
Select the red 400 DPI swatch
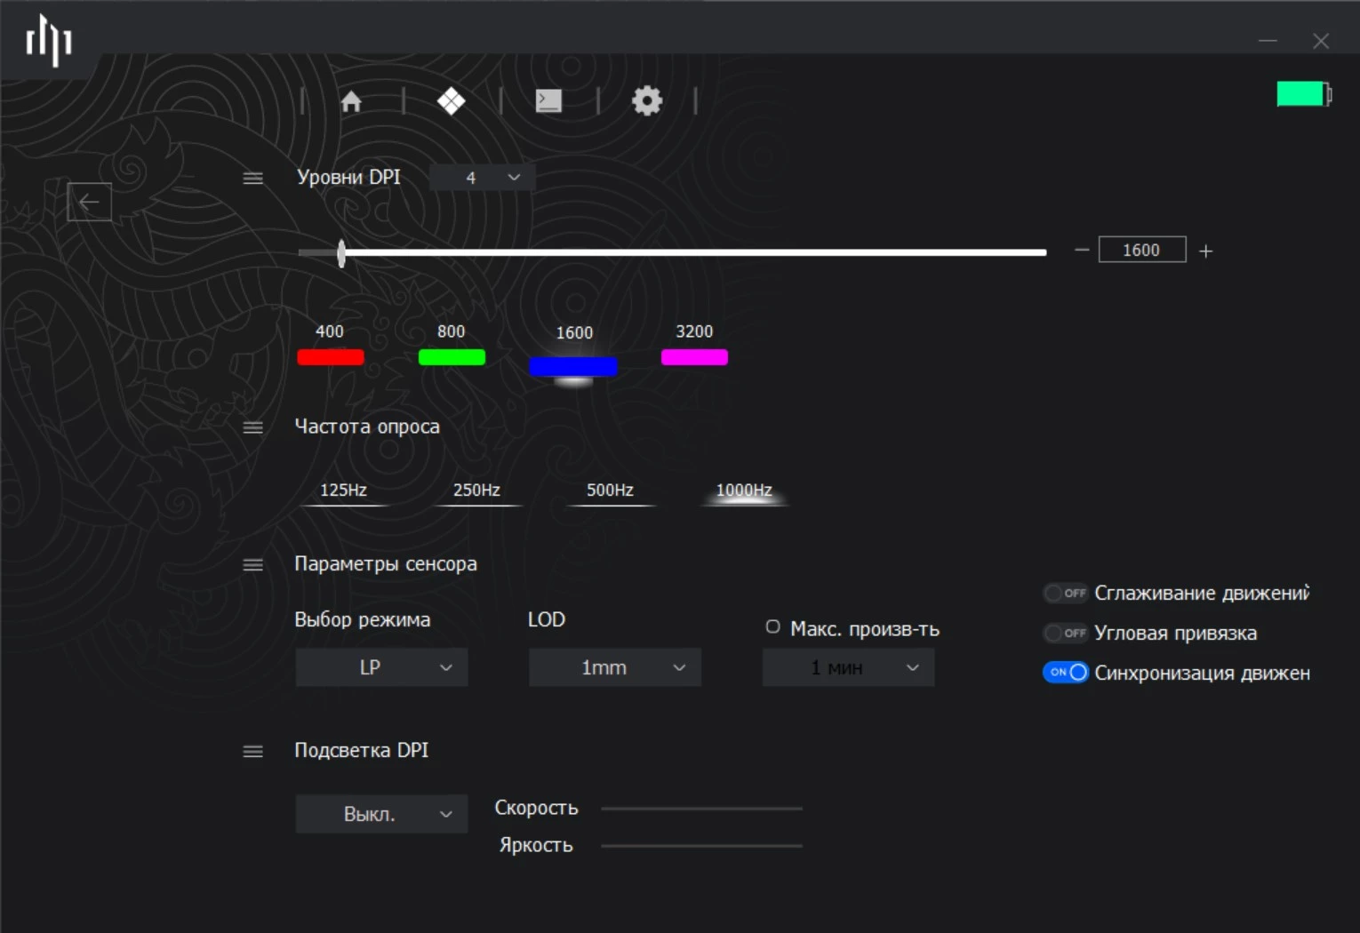point(331,357)
